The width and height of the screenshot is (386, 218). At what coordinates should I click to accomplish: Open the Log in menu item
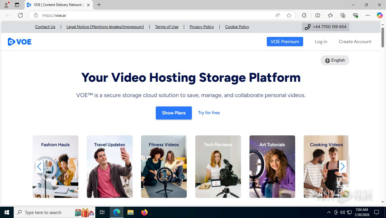click(321, 41)
